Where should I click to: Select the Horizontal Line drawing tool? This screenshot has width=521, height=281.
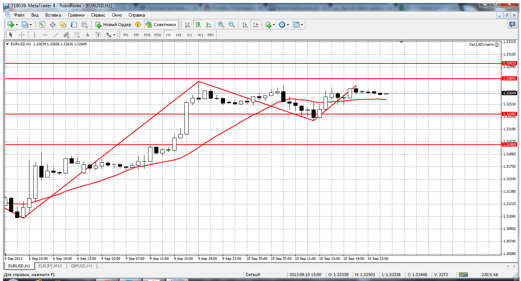click(x=45, y=35)
